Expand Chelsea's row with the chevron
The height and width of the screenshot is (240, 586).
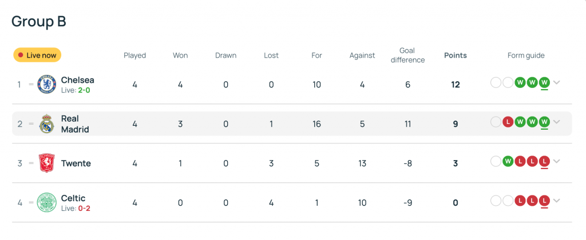point(557,82)
